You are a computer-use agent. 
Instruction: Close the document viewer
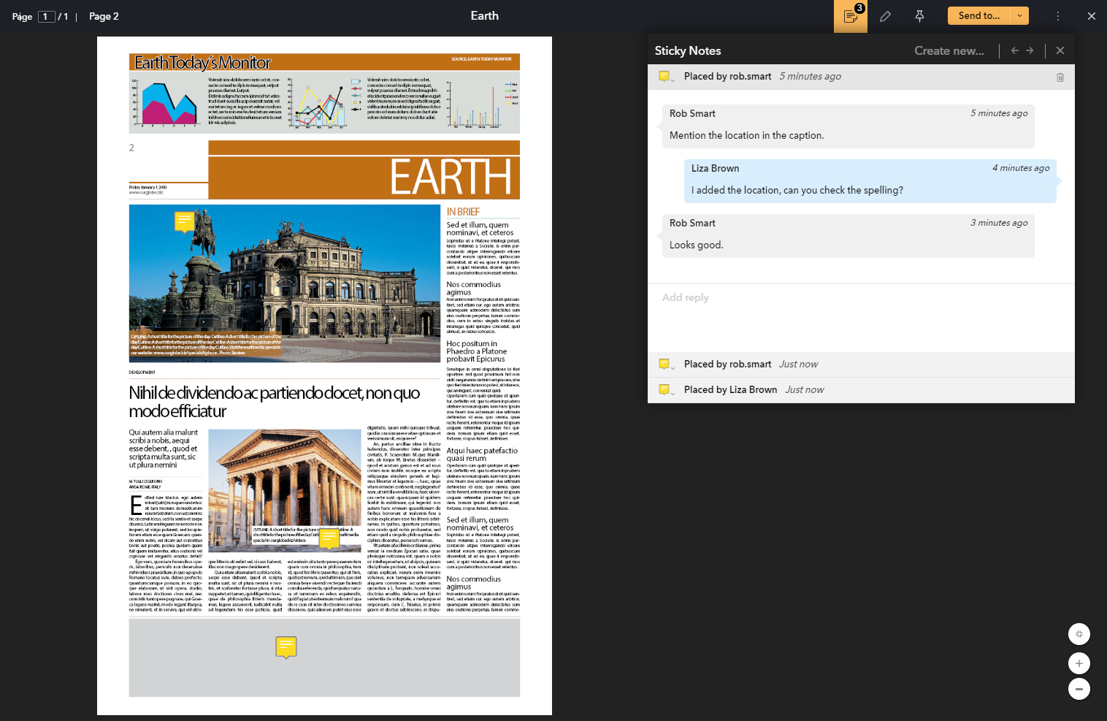tap(1092, 16)
